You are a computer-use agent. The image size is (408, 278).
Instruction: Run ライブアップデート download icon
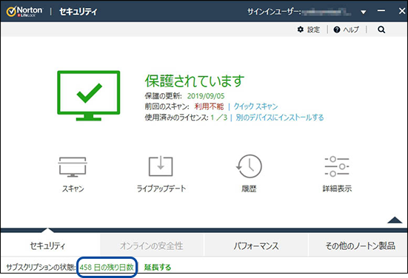click(x=161, y=166)
